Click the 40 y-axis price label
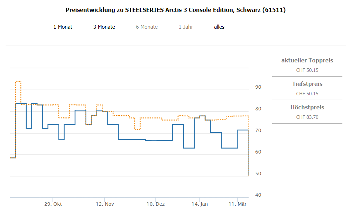This screenshot has height=211, width=348. (x=258, y=195)
